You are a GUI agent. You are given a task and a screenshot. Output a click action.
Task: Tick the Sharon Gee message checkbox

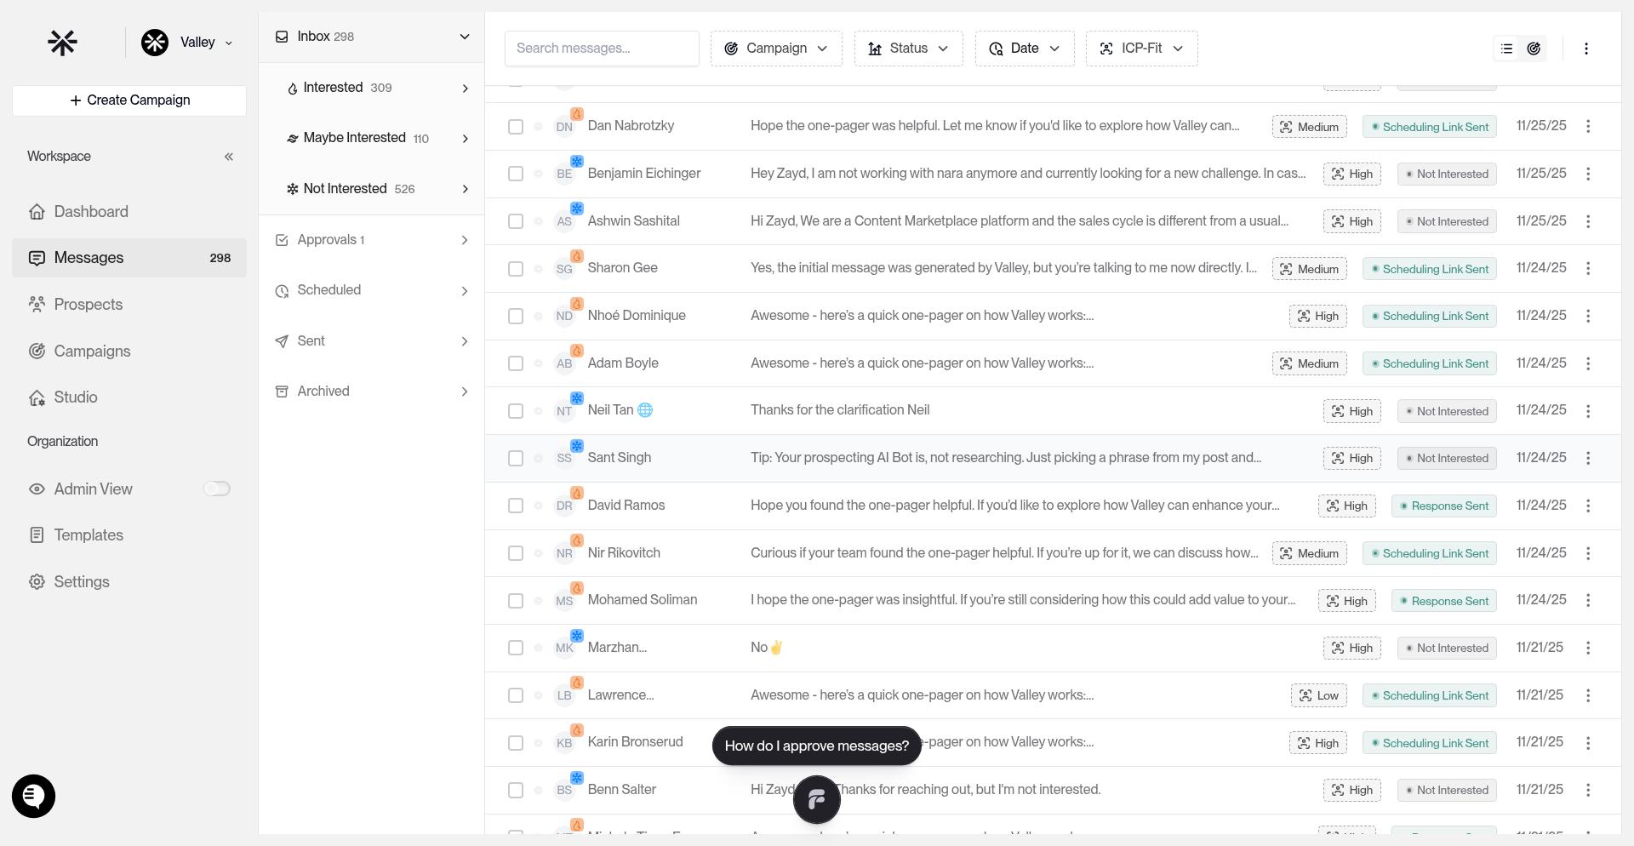pyautogui.click(x=516, y=269)
